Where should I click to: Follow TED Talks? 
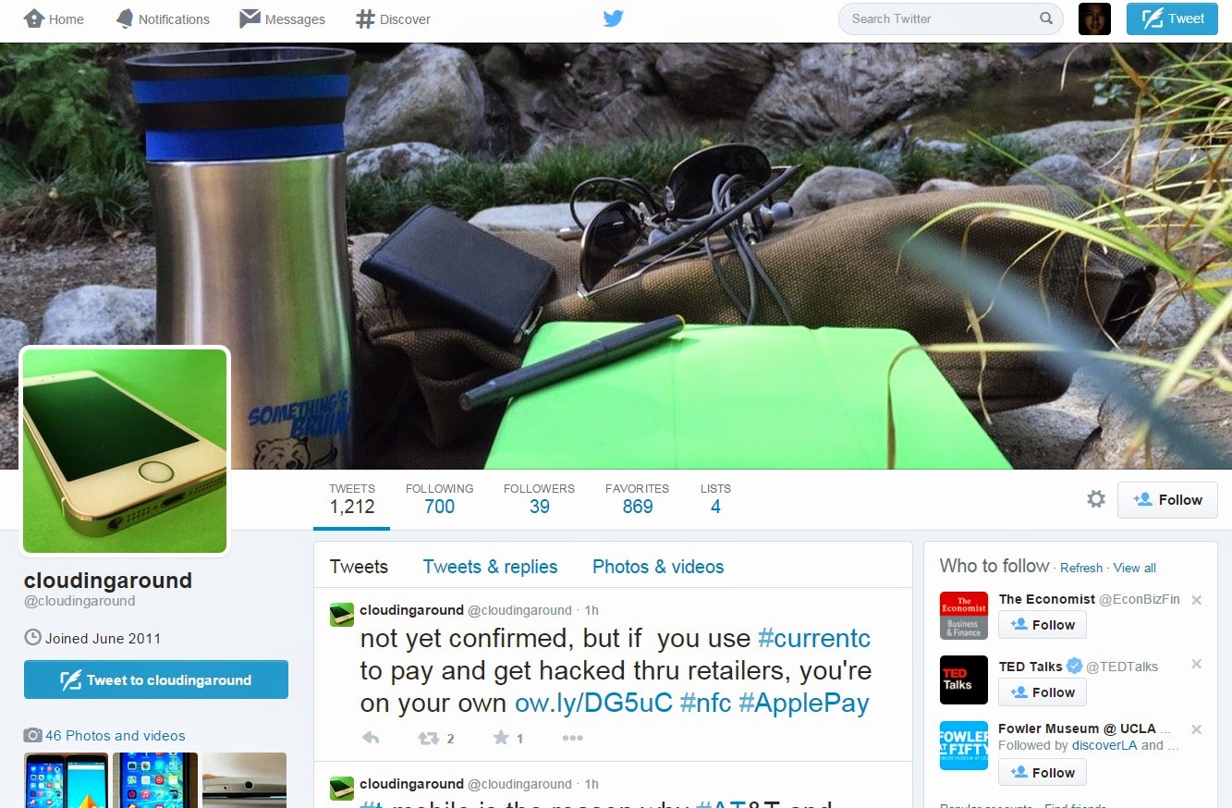(1043, 692)
